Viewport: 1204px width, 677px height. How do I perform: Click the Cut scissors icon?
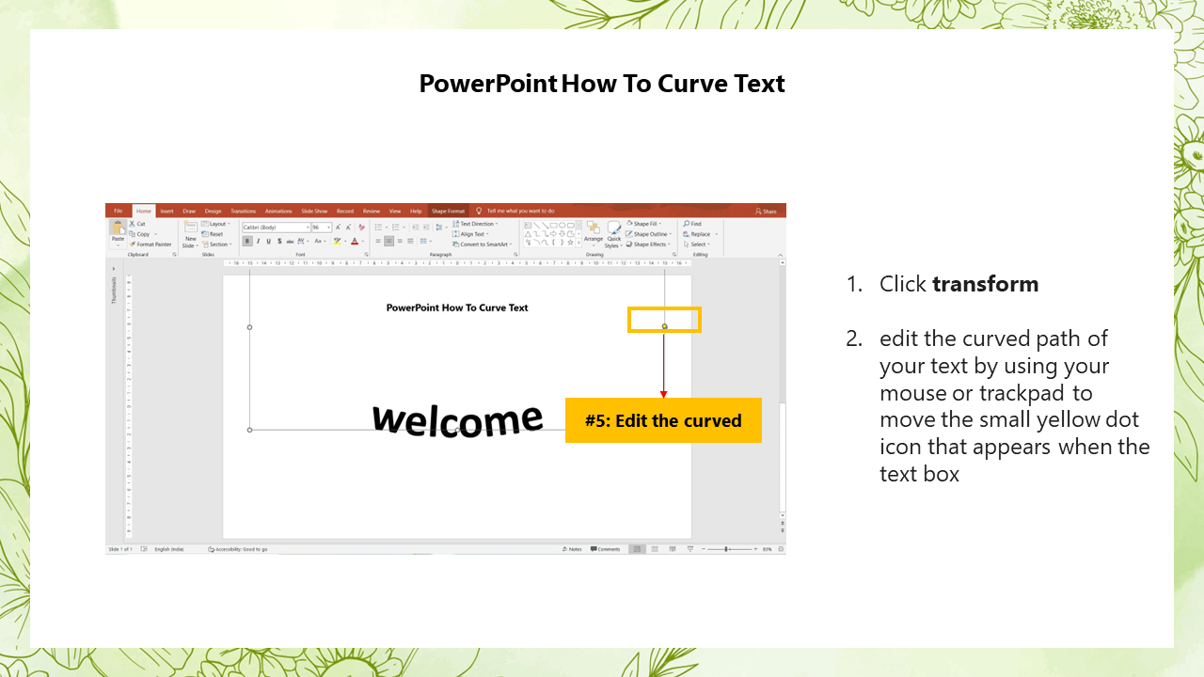tap(132, 224)
